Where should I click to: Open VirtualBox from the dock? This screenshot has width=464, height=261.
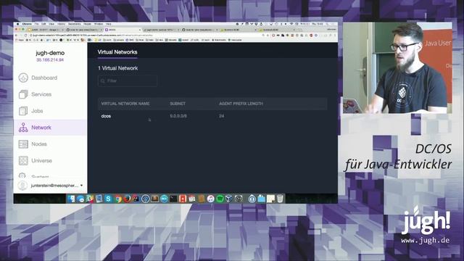point(229,199)
